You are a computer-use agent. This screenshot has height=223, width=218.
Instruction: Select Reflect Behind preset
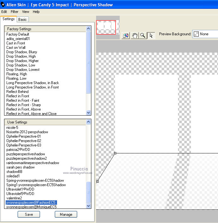(18, 92)
